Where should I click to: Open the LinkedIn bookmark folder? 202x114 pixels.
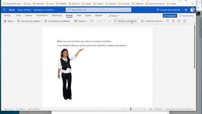(x=86, y=4)
